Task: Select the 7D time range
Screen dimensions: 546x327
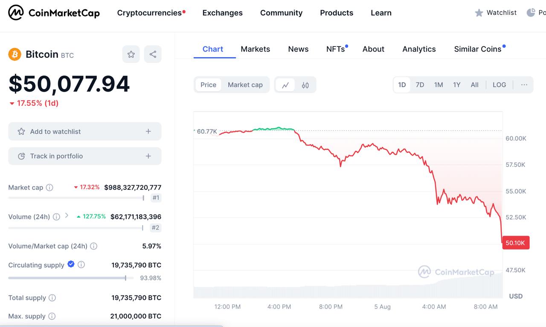Action: point(420,85)
